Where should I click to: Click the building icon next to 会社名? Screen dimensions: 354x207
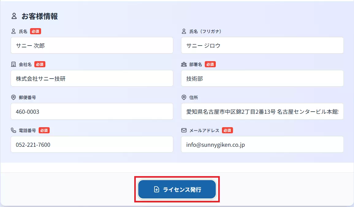pyautogui.click(x=13, y=64)
